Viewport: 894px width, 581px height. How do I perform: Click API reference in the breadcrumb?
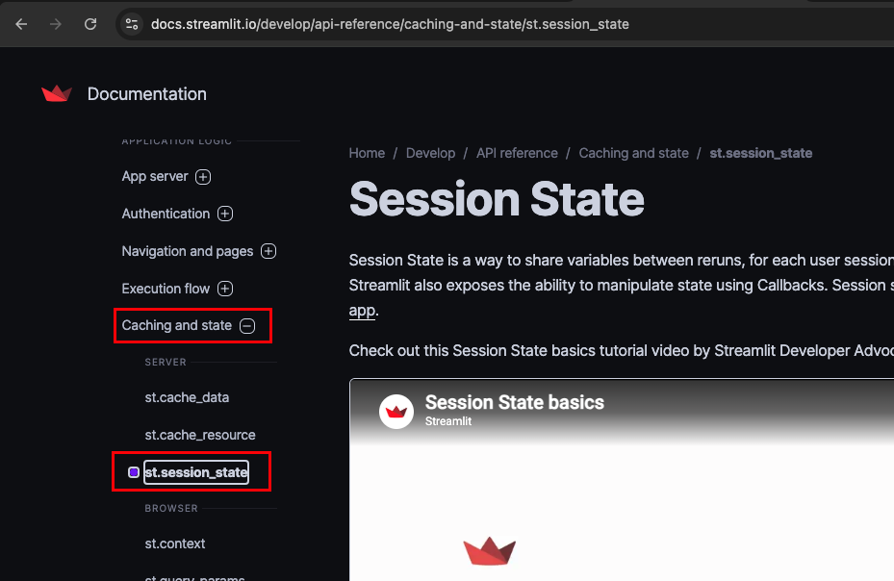(x=517, y=153)
